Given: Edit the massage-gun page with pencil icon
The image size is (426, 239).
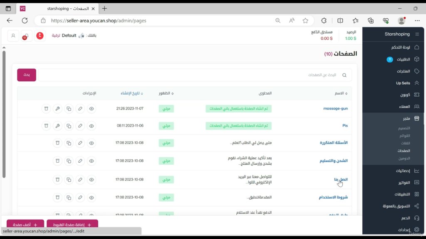Looking at the screenshot, I should [x=80, y=109].
